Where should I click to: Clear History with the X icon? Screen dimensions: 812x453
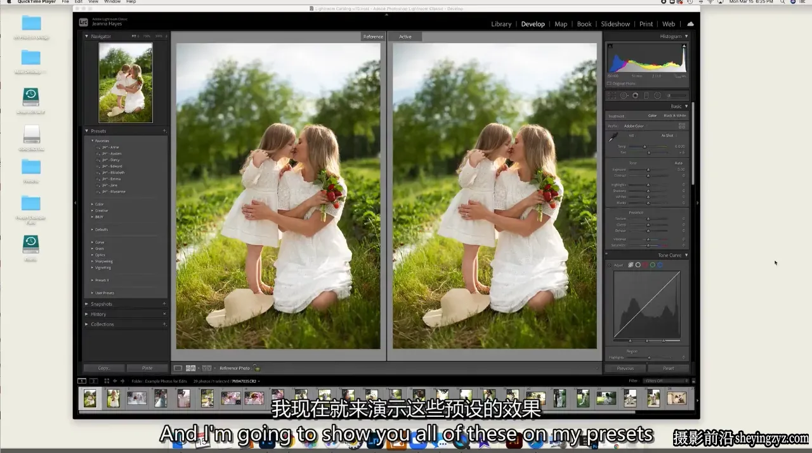click(164, 314)
